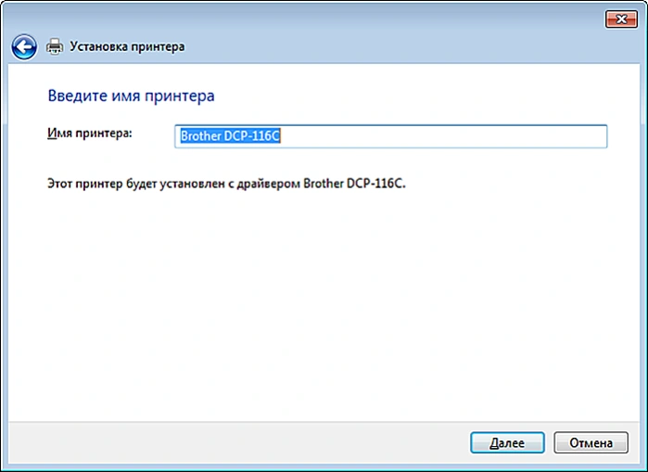Click the underlined И of Имя принтера
Viewport: 648px width, 472px height.
[51, 134]
